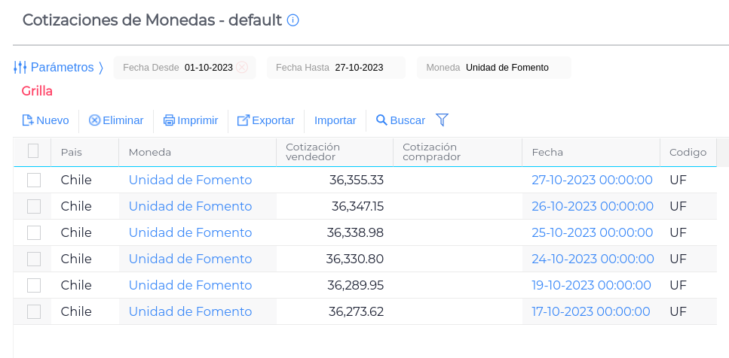Viewport: 729px width, 358px height.
Task: Select the checkbox for the 25-10-2023 row
Action: tap(33, 232)
